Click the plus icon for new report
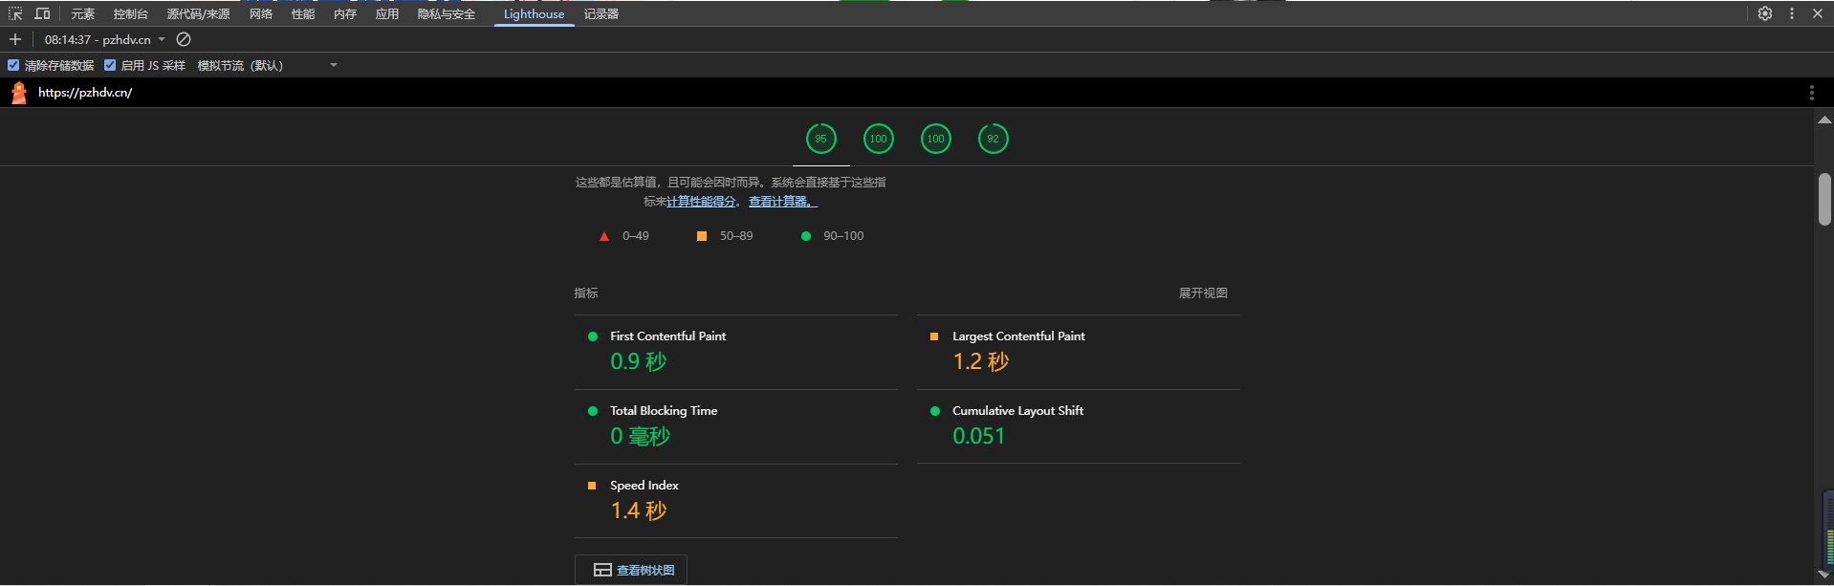 [x=15, y=39]
